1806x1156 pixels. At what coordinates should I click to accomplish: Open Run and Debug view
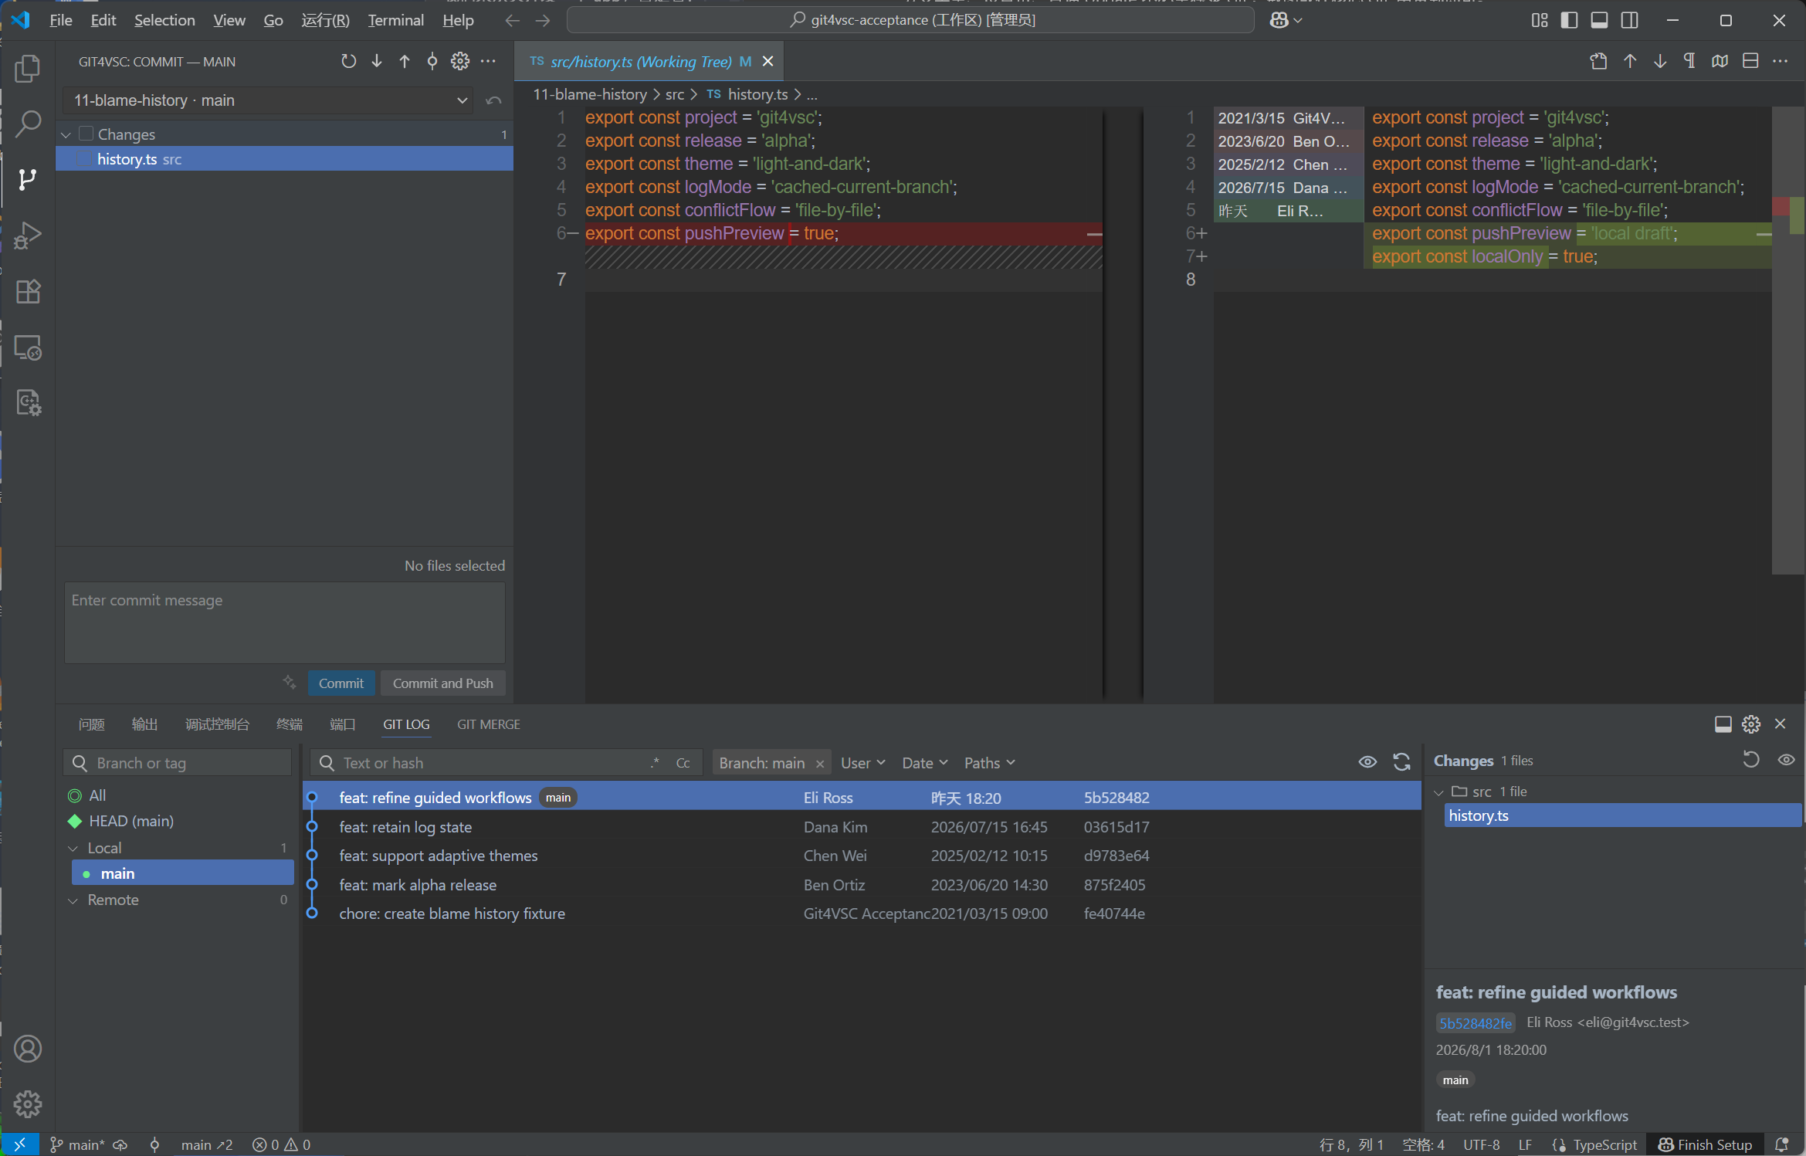(28, 236)
